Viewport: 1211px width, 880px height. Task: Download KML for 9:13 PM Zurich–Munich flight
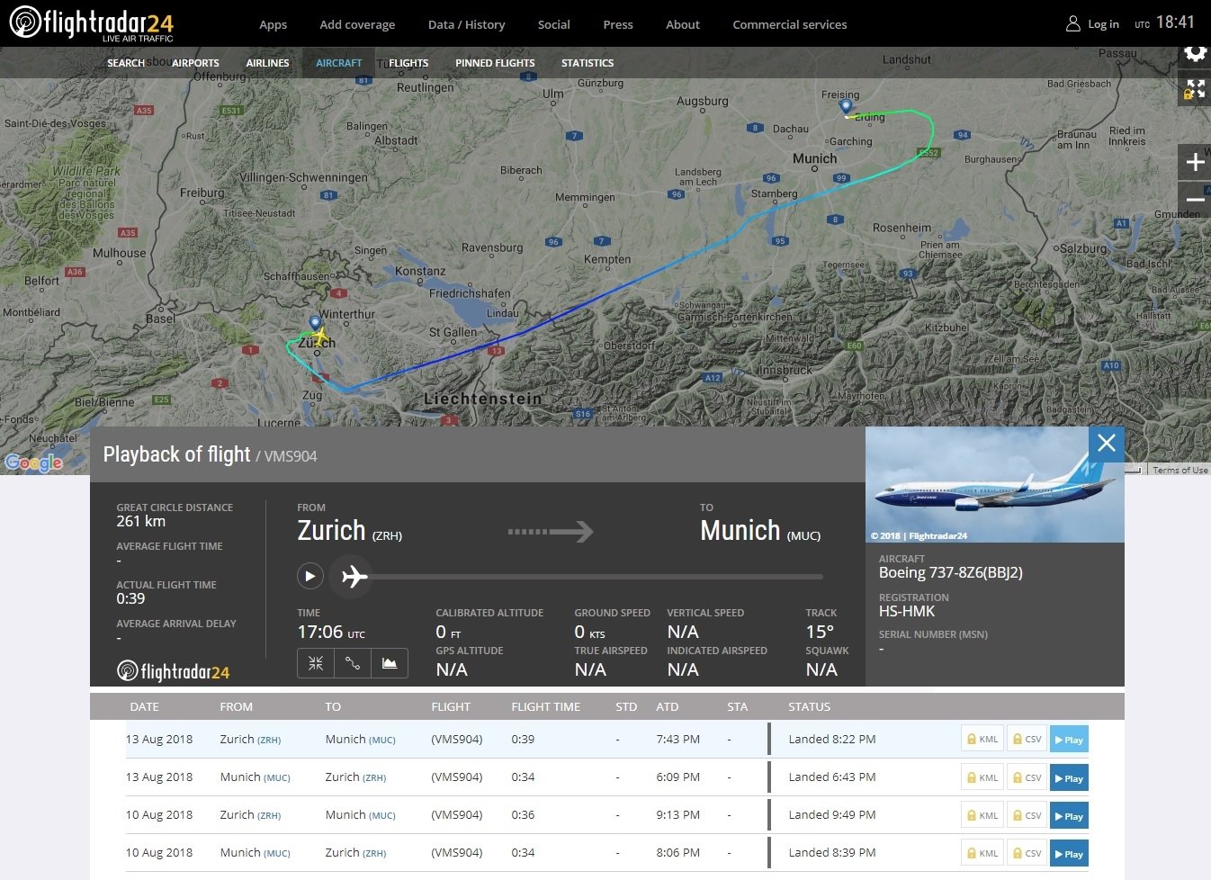pyautogui.click(x=982, y=815)
